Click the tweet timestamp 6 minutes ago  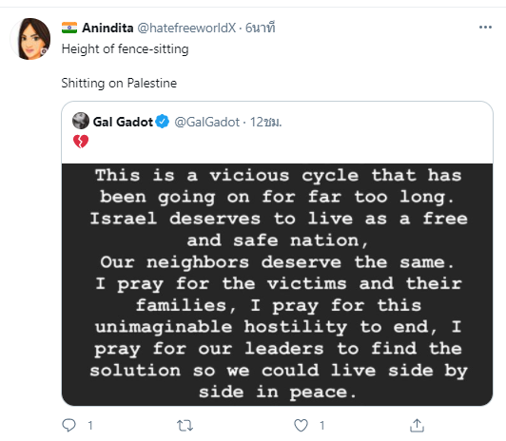pyautogui.click(x=260, y=28)
